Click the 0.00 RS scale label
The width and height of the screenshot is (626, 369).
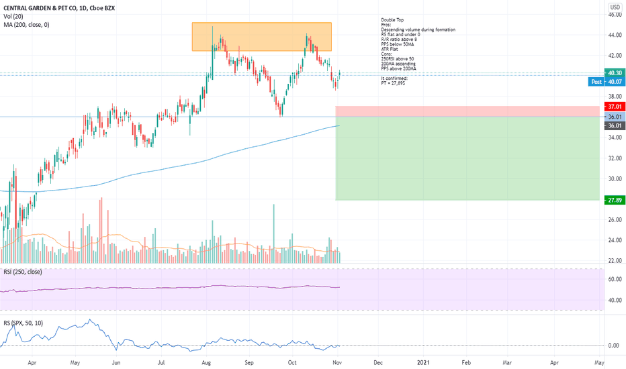(614, 346)
